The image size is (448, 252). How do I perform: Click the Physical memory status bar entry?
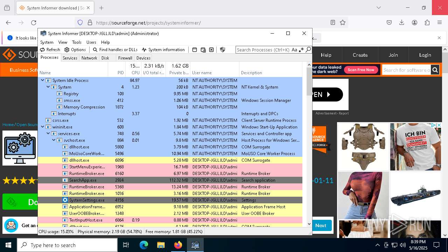[110, 232]
